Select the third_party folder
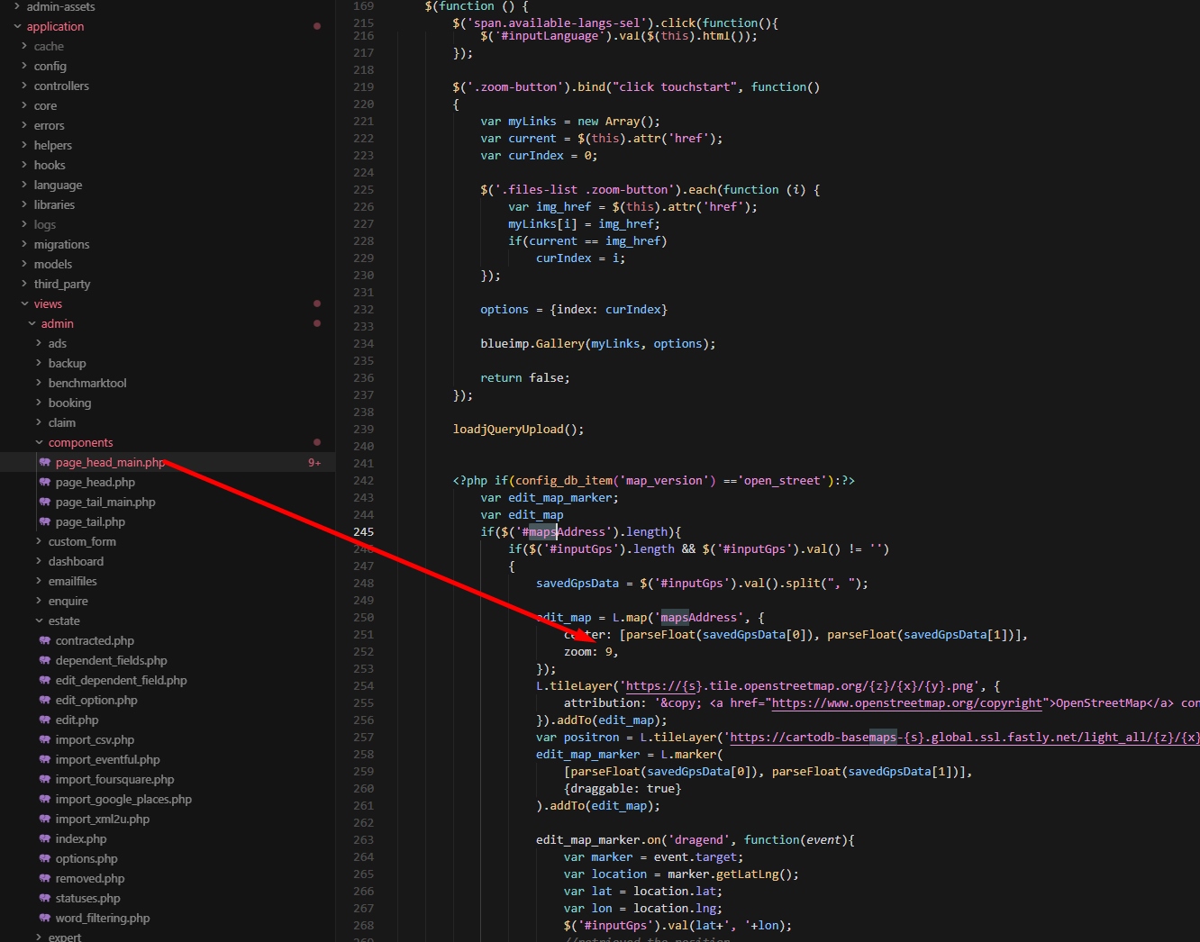 pos(61,285)
